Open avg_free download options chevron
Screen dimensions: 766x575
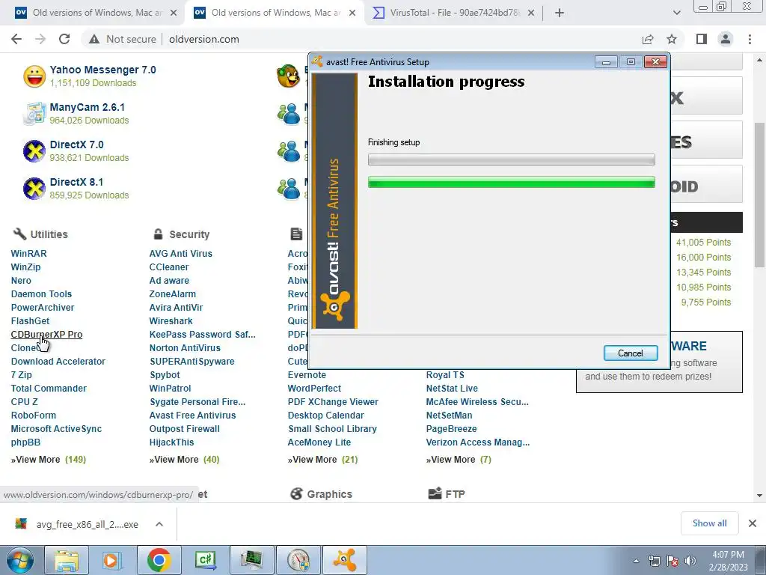pyautogui.click(x=159, y=524)
